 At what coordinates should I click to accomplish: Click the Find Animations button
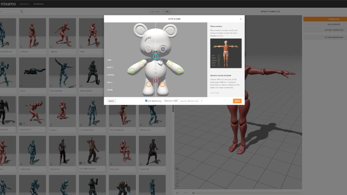(x=325, y=38)
